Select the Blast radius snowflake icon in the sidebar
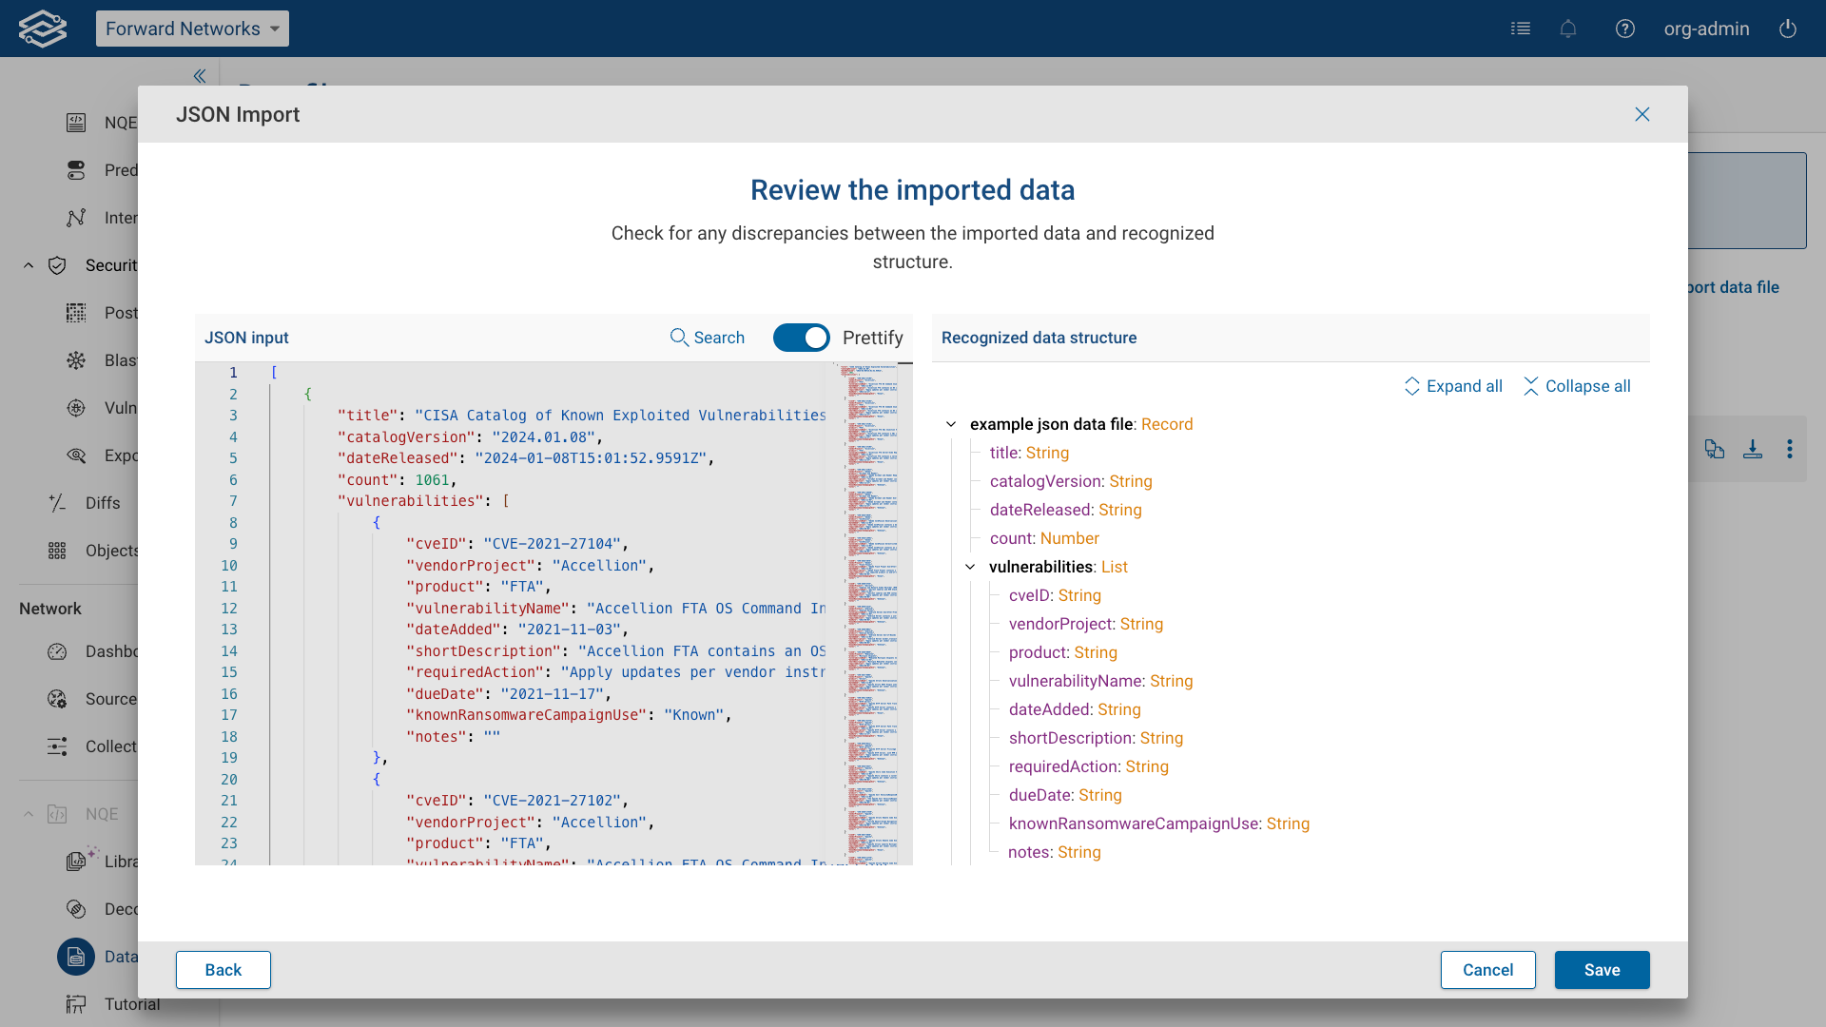This screenshot has height=1027, width=1826. 76,360
